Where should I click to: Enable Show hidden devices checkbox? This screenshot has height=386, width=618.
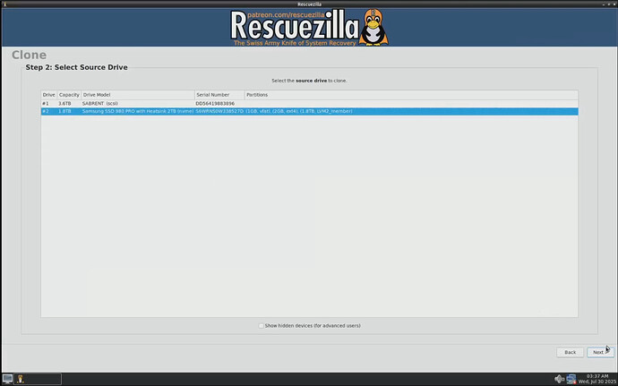coord(261,326)
